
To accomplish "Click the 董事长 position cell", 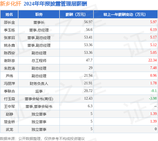I will pos(39,22).
